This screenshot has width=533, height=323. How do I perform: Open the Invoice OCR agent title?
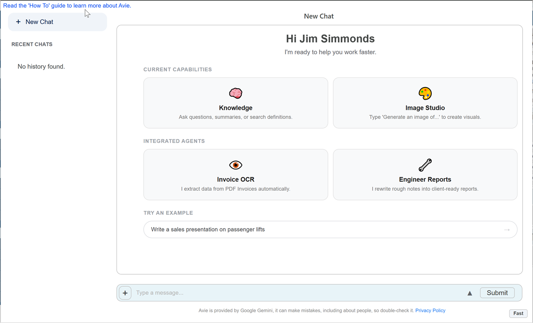236,179
